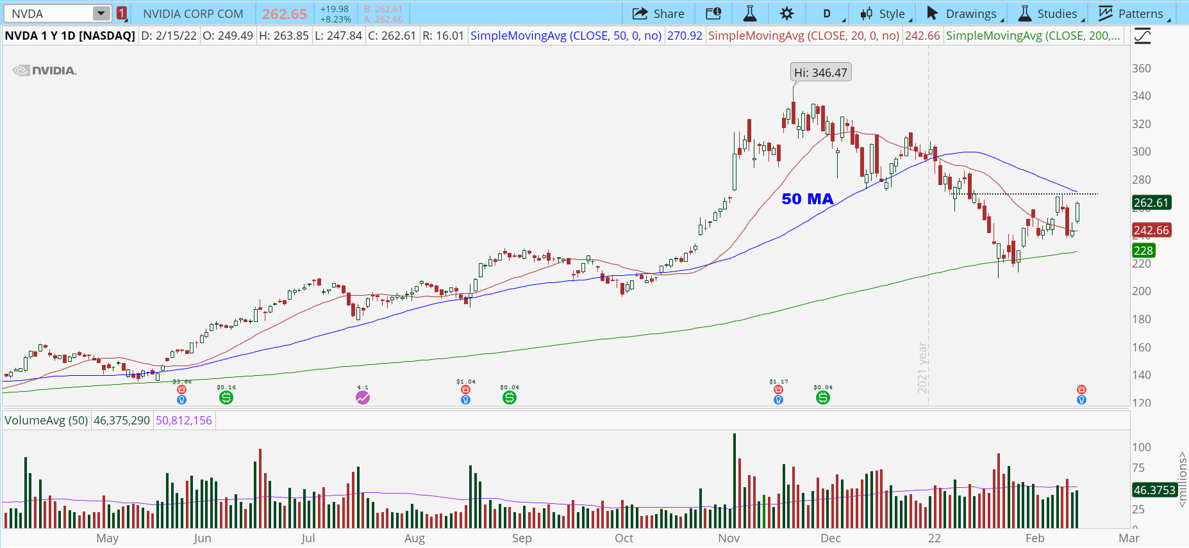
Task: Click the $0.16 dividend icon
Action: click(x=226, y=398)
